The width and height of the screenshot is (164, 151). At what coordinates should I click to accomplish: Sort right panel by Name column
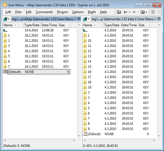click(x=93, y=25)
